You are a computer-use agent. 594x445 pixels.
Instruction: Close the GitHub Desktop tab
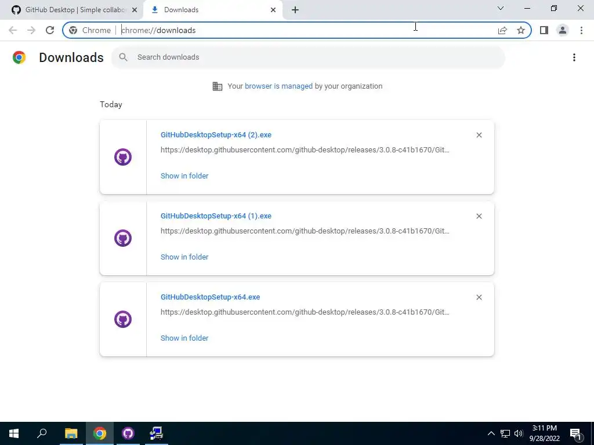[x=135, y=10]
